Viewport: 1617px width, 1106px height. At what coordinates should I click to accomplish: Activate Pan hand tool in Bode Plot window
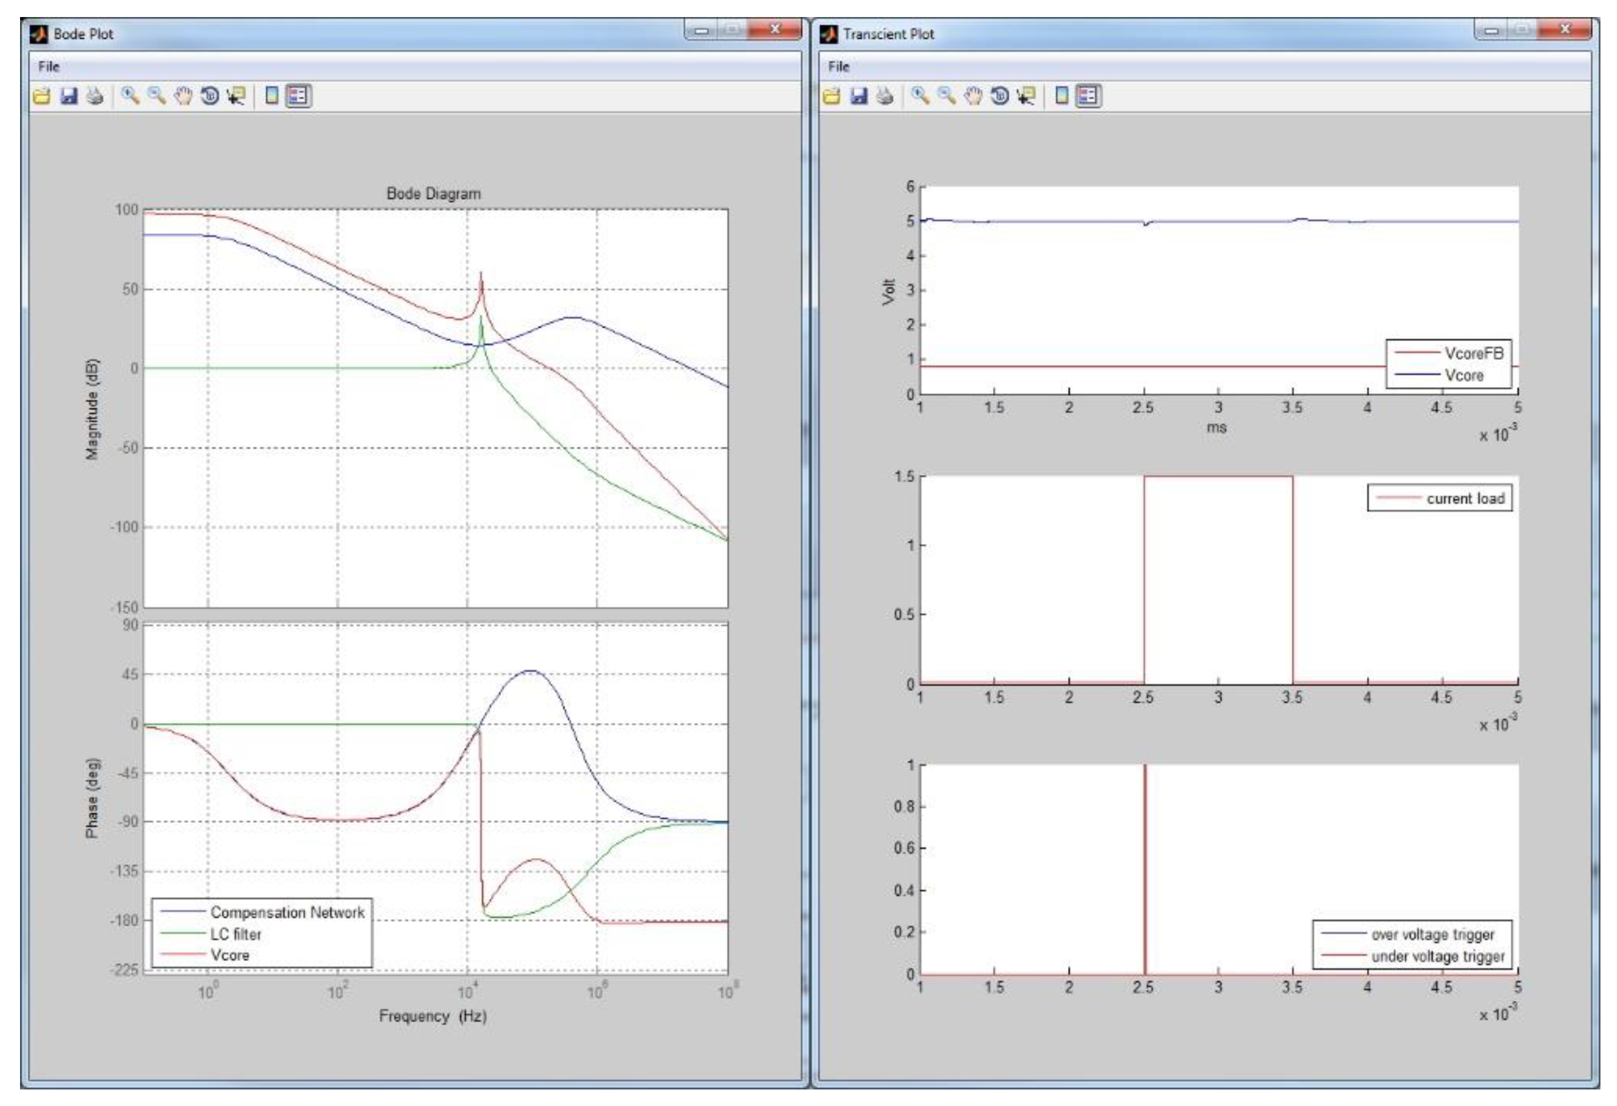pyautogui.click(x=183, y=96)
